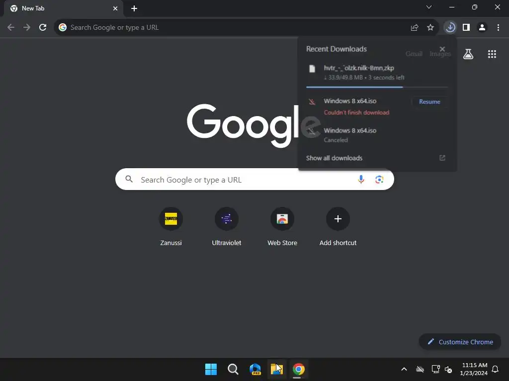The image size is (509, 381).
Task: Click Add shortcut
Action: pyautogui.click(x=338, y=227)
